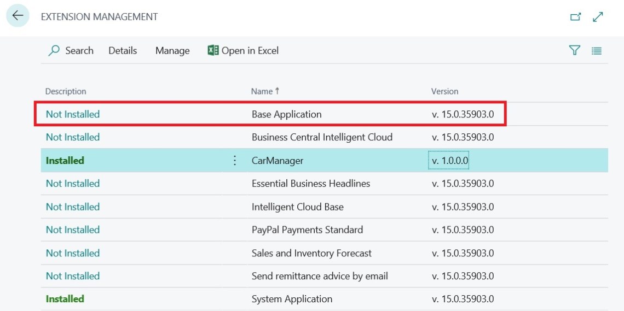Click CarManager version v. 1.0.0.0 cell

[448, 160]
